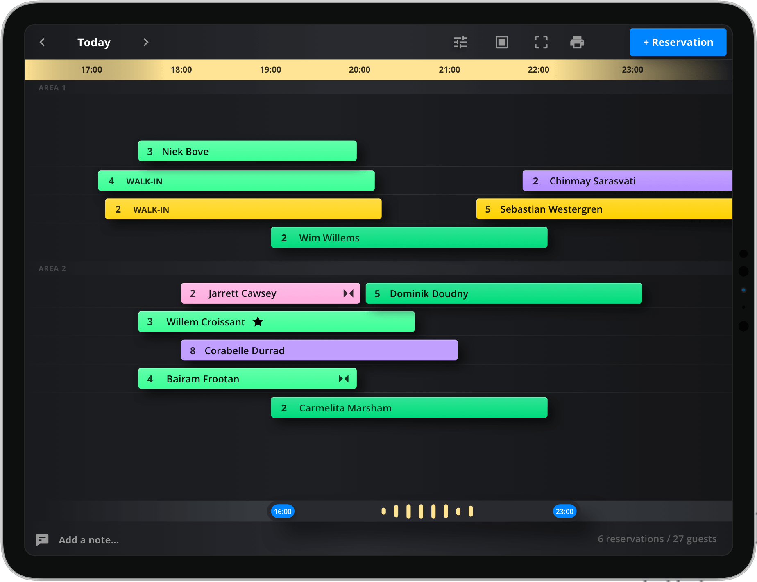Click the 21:00 time header

tap(449, 70)
